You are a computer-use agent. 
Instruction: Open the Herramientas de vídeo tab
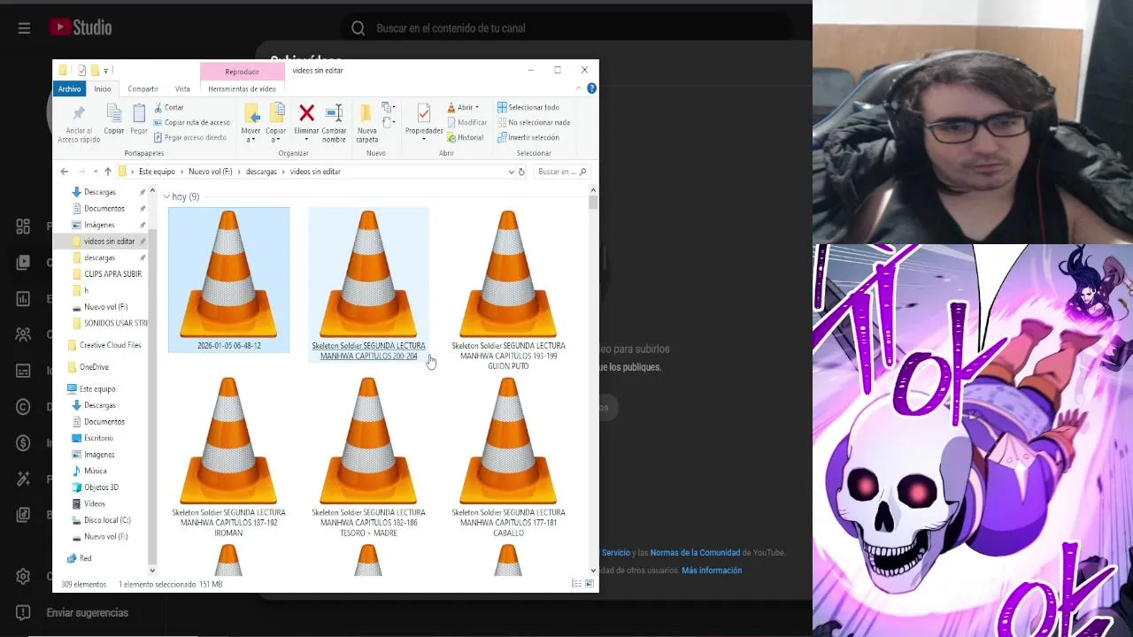click(x=242, y=88)
